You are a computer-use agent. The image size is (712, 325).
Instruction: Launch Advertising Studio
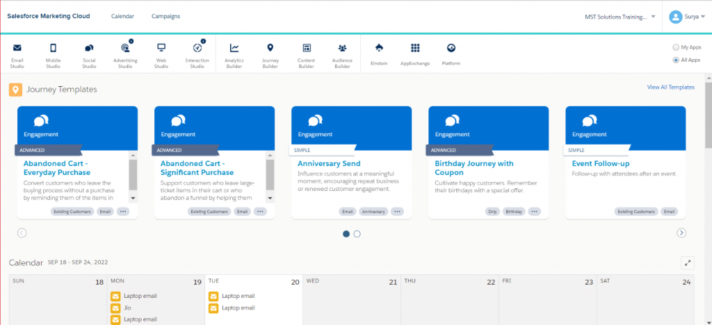tap(125, 54)
